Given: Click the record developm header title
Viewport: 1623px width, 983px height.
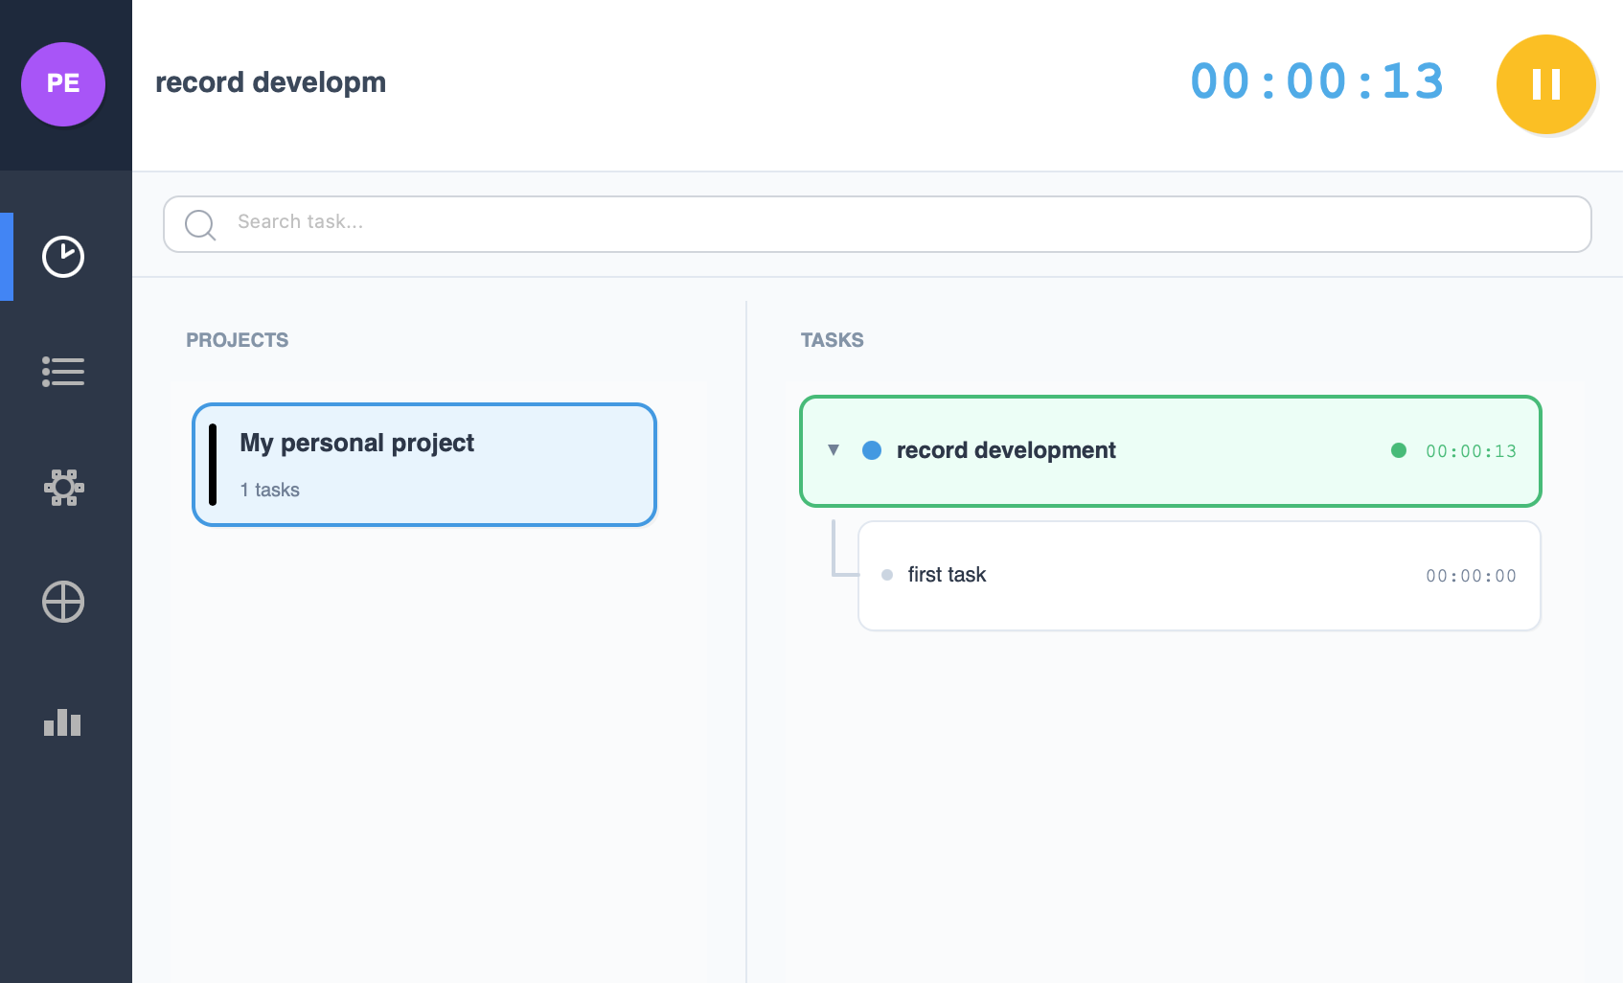Looking at the screenshot, I should click(271, 82).
